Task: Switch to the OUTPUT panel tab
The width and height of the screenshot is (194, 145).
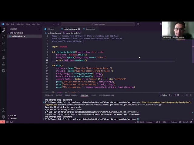Action: (59, 95)
